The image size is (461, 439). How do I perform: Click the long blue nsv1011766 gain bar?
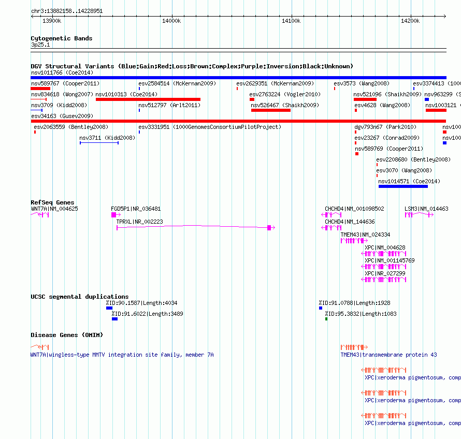pyautogui.click(x=238, y=78)
